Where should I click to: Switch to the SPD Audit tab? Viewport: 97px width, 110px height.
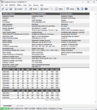click(x=20, y=106)
